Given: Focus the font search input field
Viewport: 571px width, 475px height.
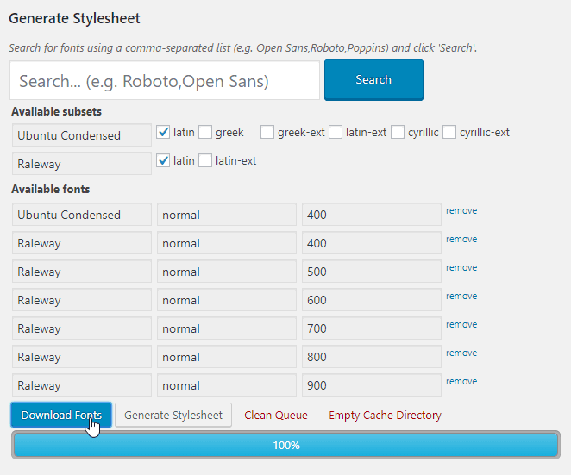Looking at the screenshot, I should pyautogui.click(x=165, y=81).
